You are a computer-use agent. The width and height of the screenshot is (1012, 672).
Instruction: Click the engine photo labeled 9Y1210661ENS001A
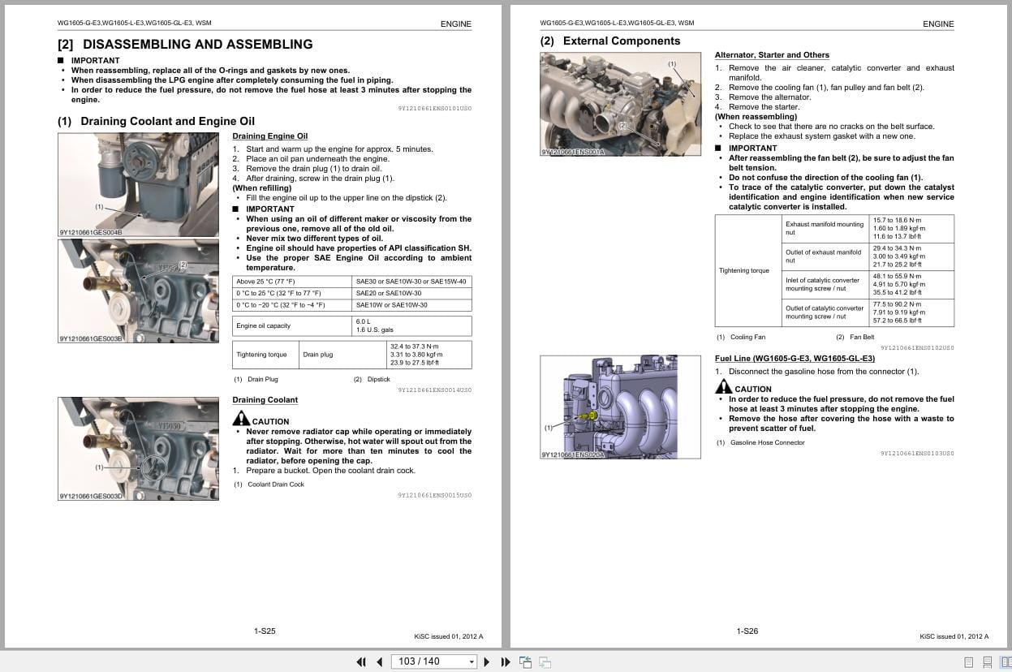(x=620, y=104)
